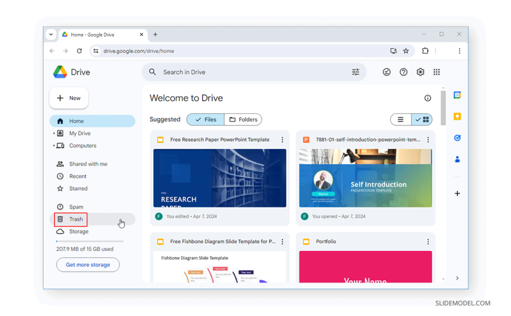Click the New button

(69, 98)
